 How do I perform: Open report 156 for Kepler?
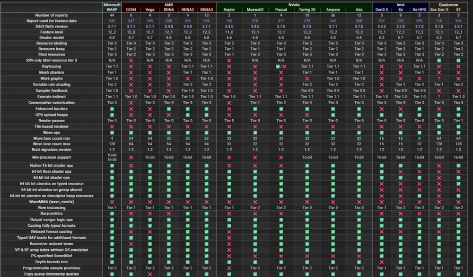pyautogui.click(x=229, y=21)
